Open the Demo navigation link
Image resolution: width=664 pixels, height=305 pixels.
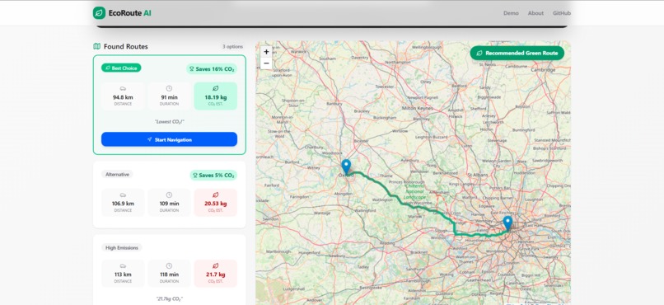click(x=511, y=13)
